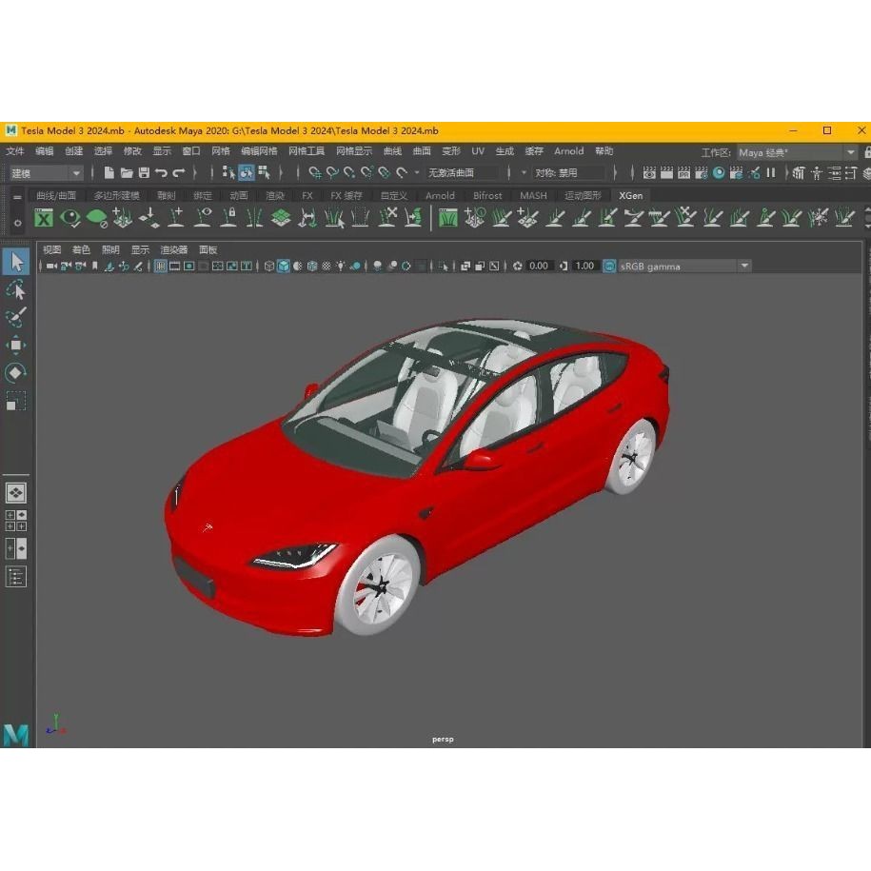Open the viewport 照明 panel menu
This screenshot has height=871, width=871.
110,249
